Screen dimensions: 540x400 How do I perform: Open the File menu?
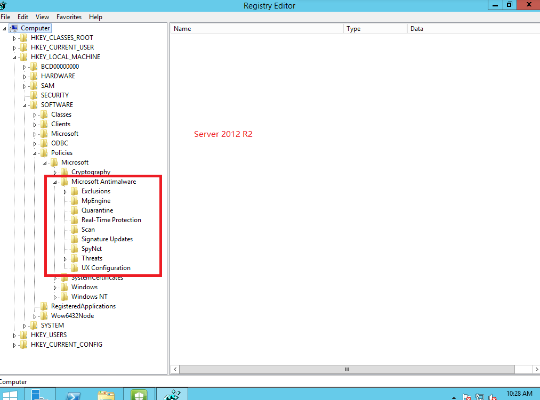[5, 17]
